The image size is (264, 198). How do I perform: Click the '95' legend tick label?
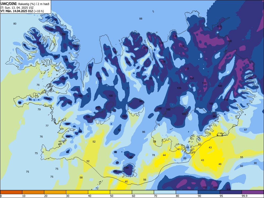pyautogui.click(x=221, y=196)
